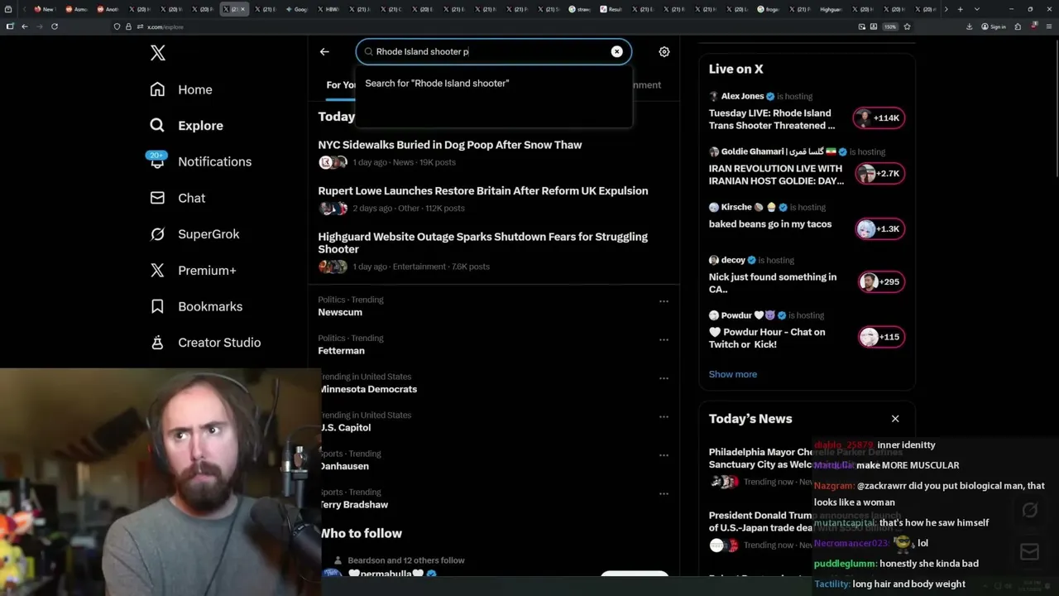Open NYC Sidewalks Buried in Dog Poop story
This screenshot has width=1059, height=596.
point(450,145)
